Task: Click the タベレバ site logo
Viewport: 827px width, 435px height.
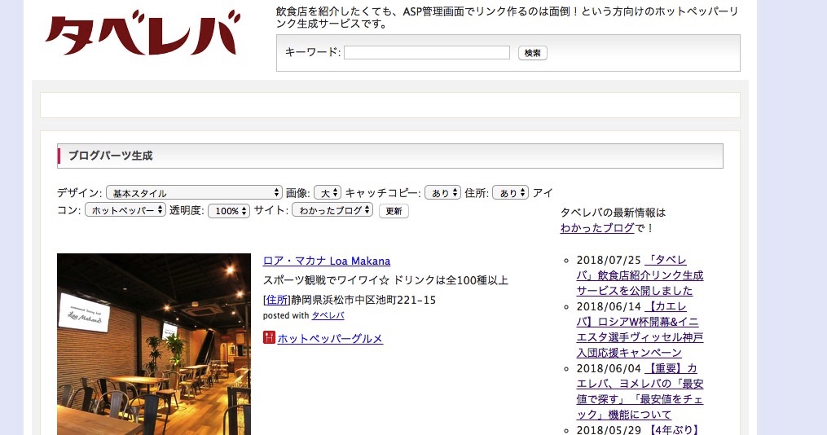Action: click(x=144, y=36)
